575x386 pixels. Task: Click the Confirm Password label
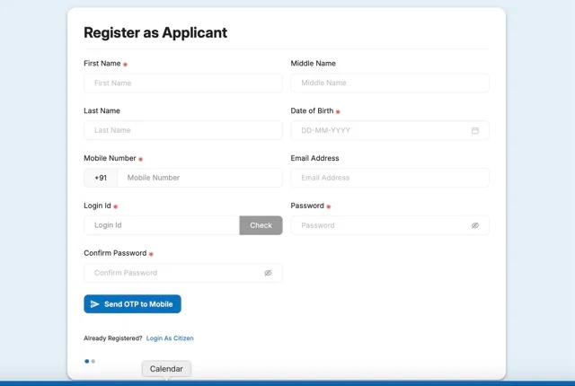point(115,253)
